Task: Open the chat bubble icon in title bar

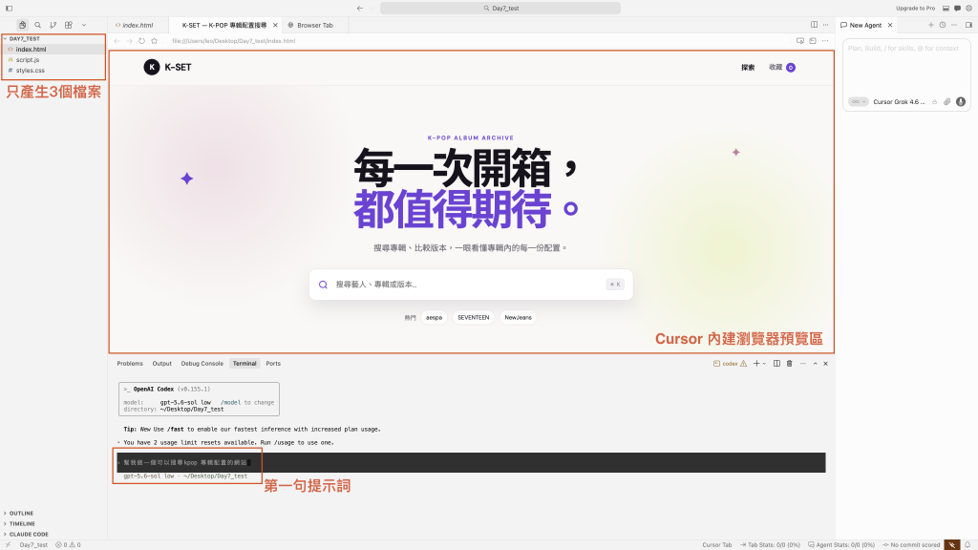Action: (x=957, y=8)
